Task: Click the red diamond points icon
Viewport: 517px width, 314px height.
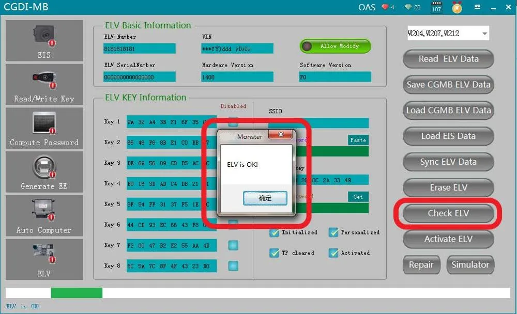Action: tap(385, 7)
